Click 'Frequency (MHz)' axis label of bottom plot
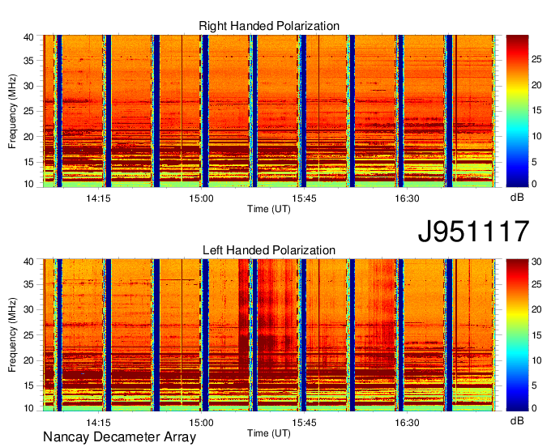Viewport: 551px width, 447px height. pyautogui.click(x=12, y=335)
